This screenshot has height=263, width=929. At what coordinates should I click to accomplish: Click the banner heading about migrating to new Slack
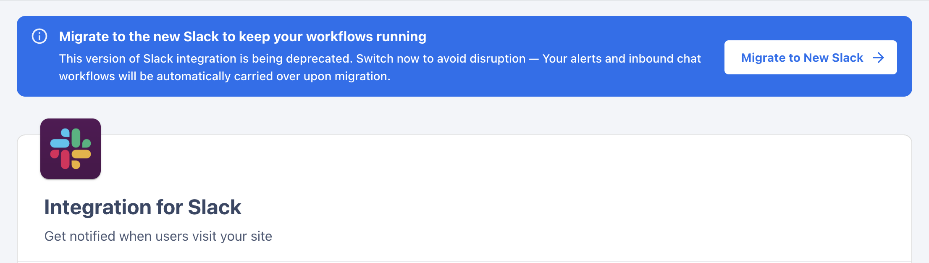coord(242,37)
